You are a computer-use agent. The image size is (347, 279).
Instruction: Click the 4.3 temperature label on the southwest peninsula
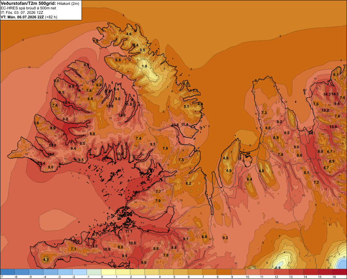tap(46, 260)
